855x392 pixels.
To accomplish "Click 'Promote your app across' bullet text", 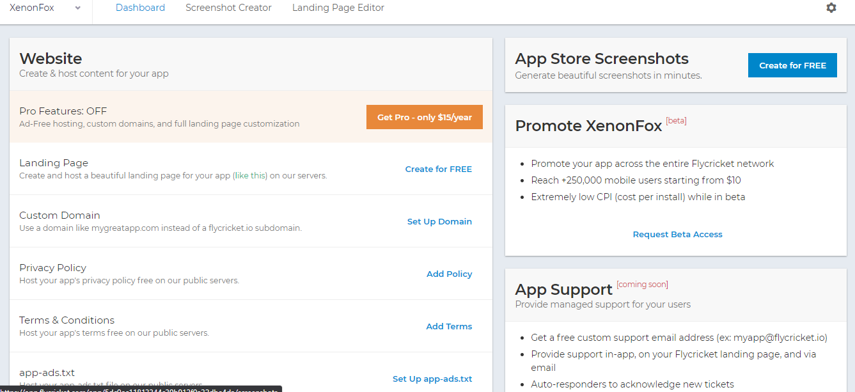I will (x=652, y=164).
